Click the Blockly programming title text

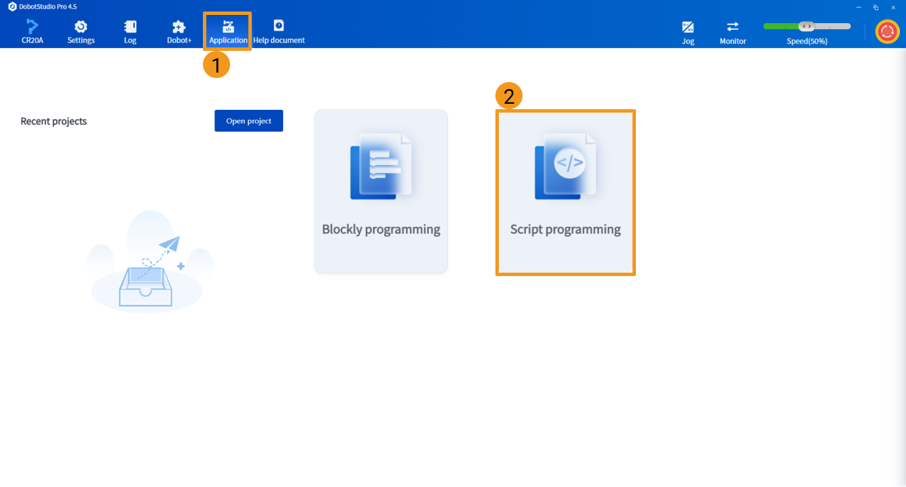(381, 229)
